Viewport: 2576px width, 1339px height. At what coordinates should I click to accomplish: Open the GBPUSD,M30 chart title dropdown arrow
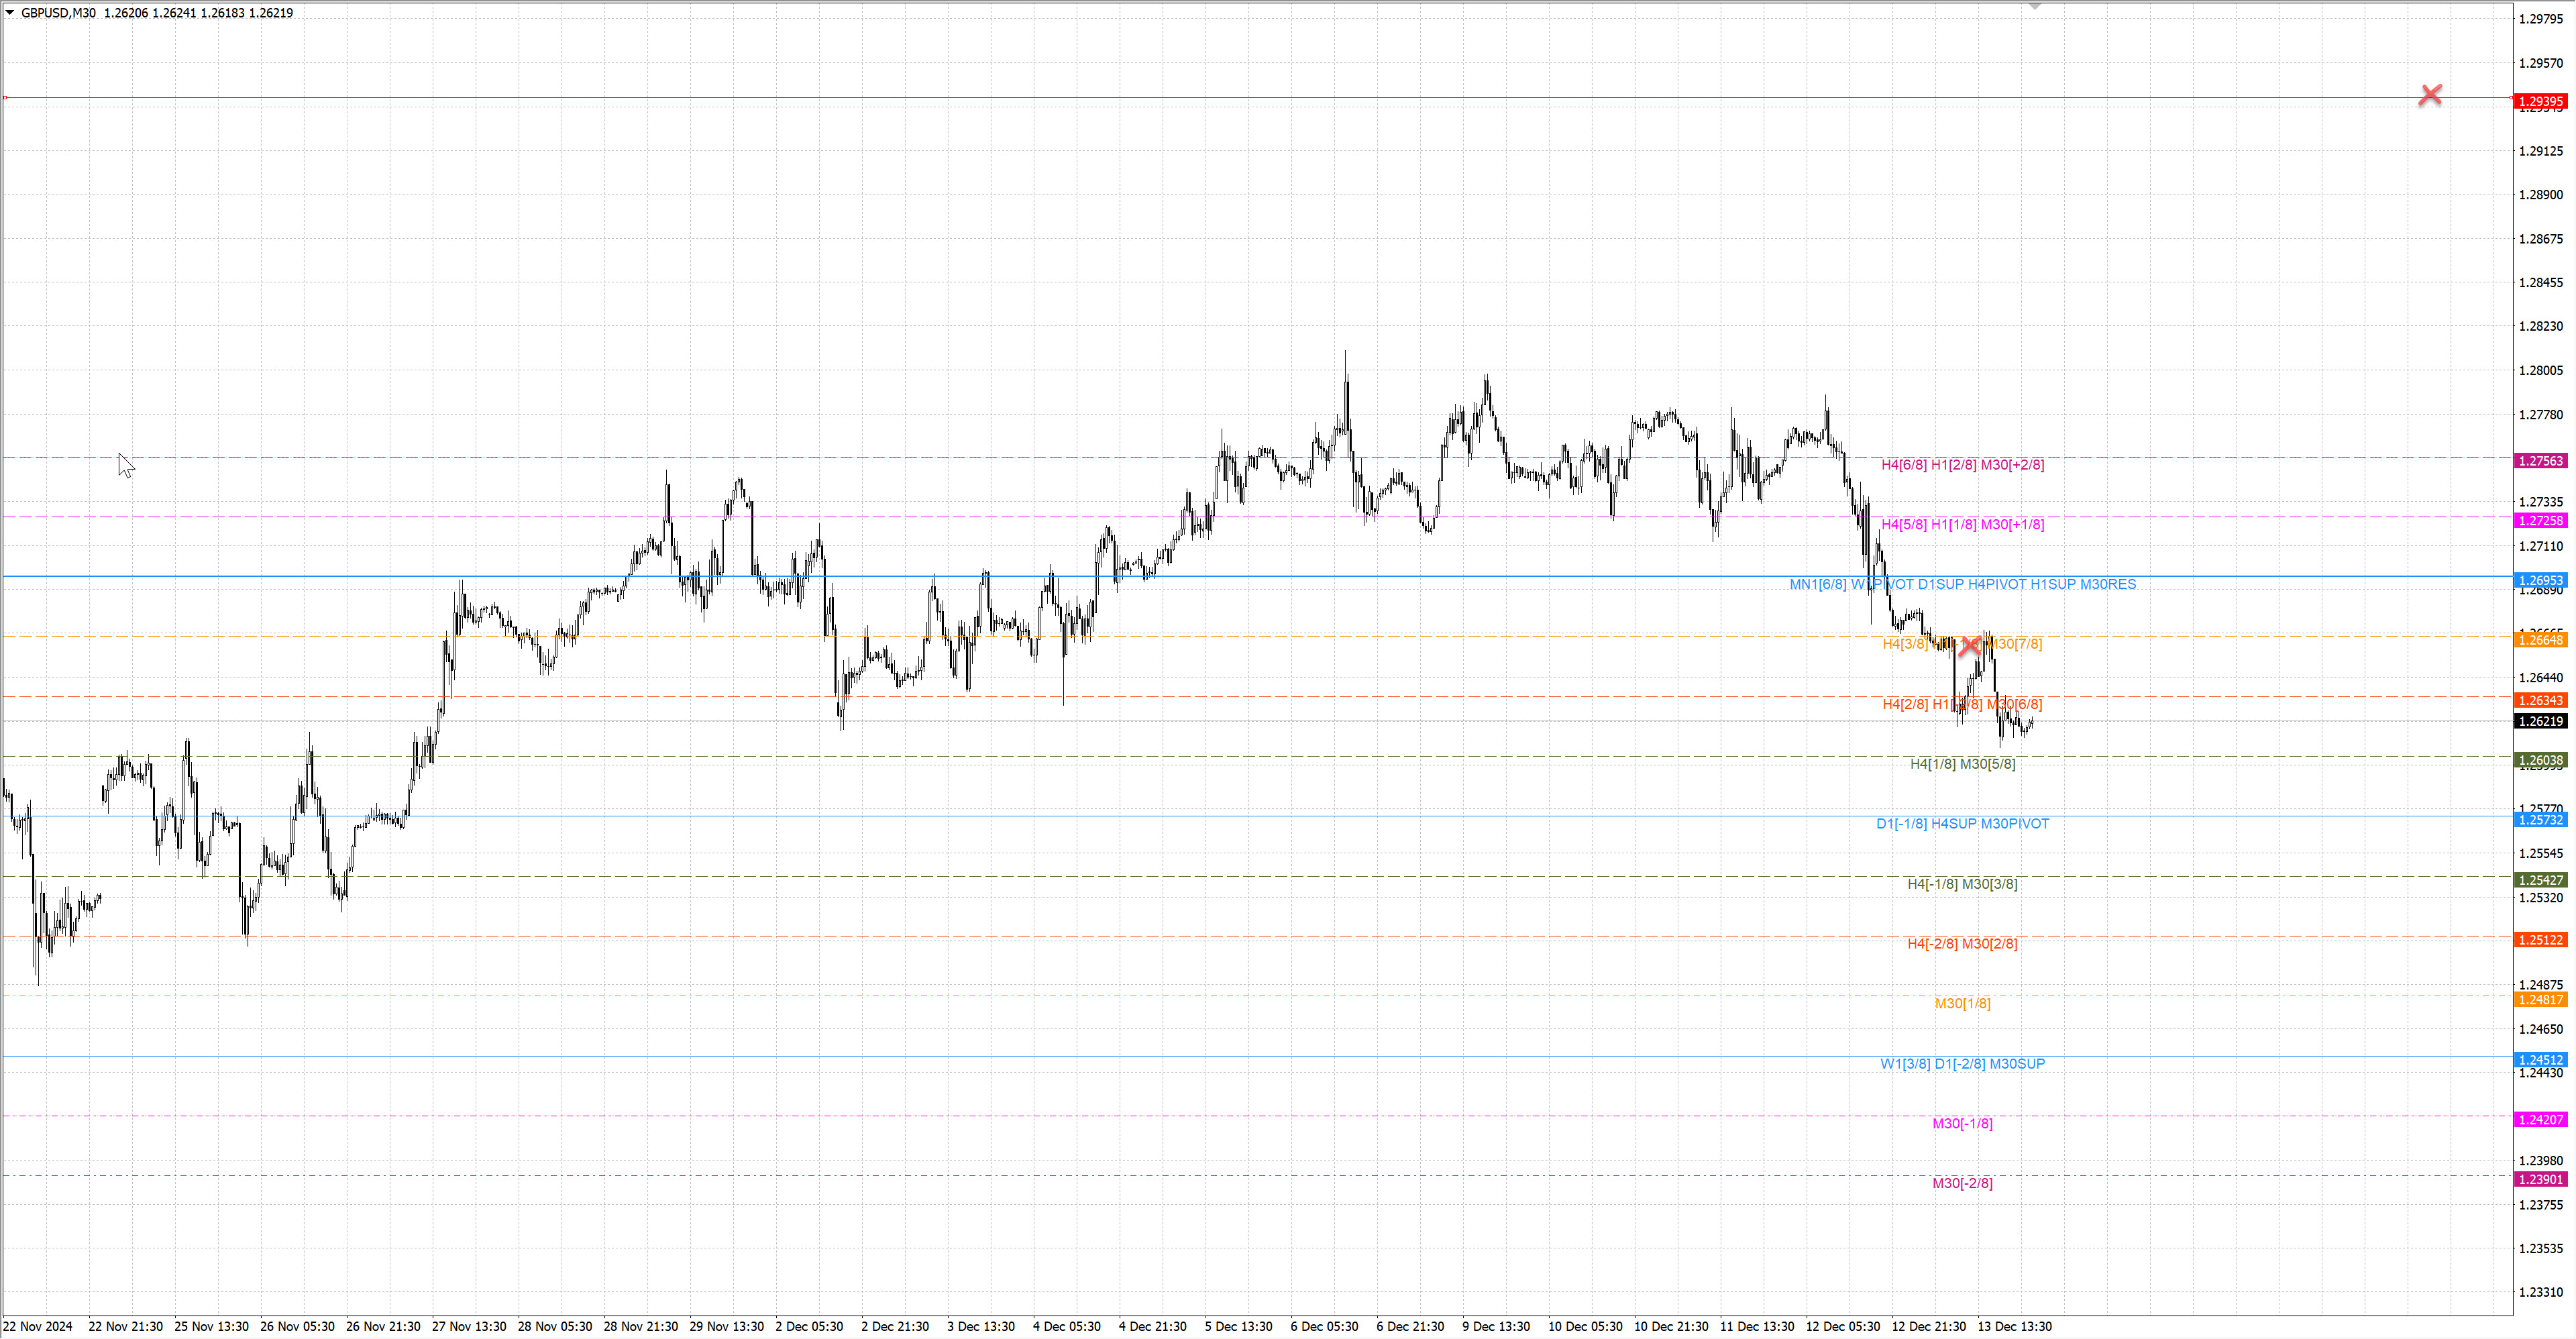pos(10,13)
